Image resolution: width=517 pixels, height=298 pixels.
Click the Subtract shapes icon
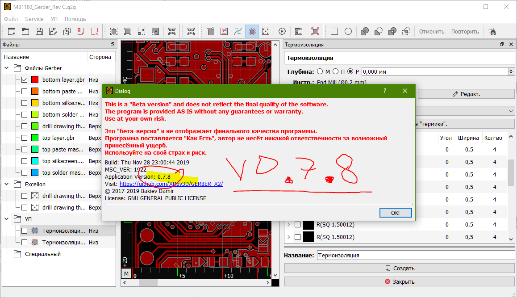pyautogui.click(x=379, y=31)
